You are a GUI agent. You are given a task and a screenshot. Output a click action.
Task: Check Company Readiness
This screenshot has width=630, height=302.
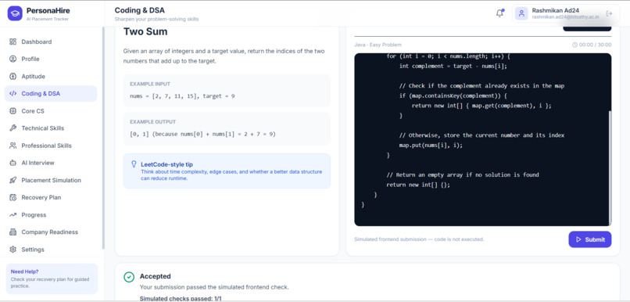click(x=51, y=232)
